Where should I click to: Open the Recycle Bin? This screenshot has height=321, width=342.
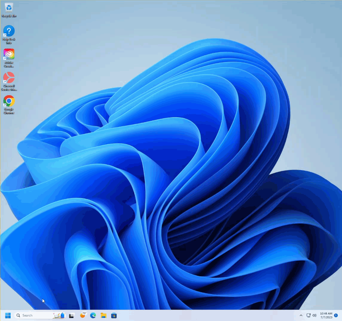(x=9, y=9)
